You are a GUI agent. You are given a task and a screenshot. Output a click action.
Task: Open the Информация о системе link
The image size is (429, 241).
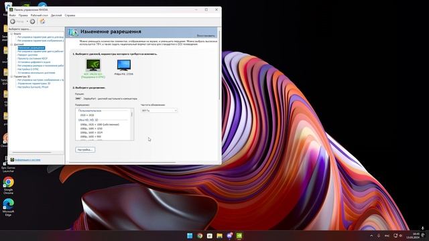coord(27,160)
